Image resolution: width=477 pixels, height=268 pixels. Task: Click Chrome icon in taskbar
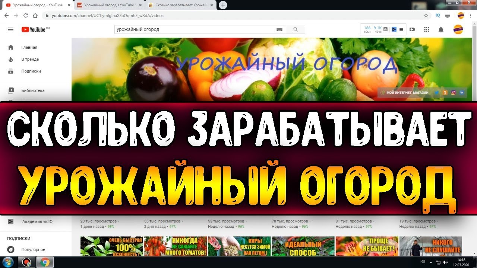(44, 262)
